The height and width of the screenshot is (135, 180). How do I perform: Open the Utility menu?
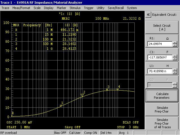(x=101, y=8)
